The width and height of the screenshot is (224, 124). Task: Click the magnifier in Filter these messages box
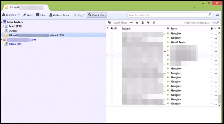(x=218, y=22)
